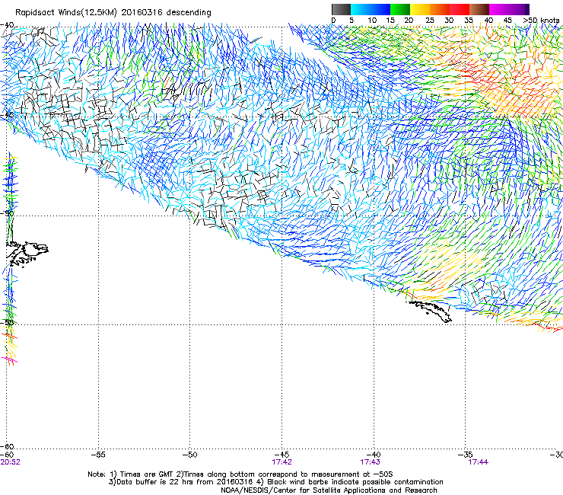The height and width of the screenshot is (495, 563).
Task: Click the purple "17:44" pass time
Action: (x=479, y=462)
